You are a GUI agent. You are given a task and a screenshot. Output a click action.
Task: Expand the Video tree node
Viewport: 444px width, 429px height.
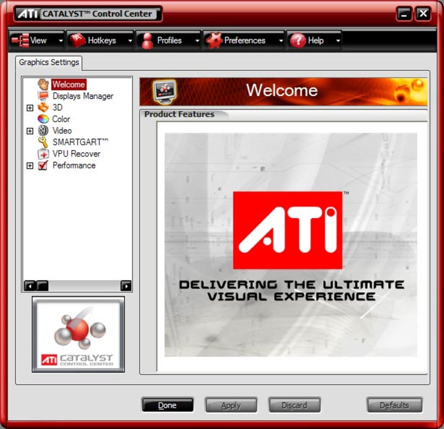pyautogui.click(x=30, y=131)
